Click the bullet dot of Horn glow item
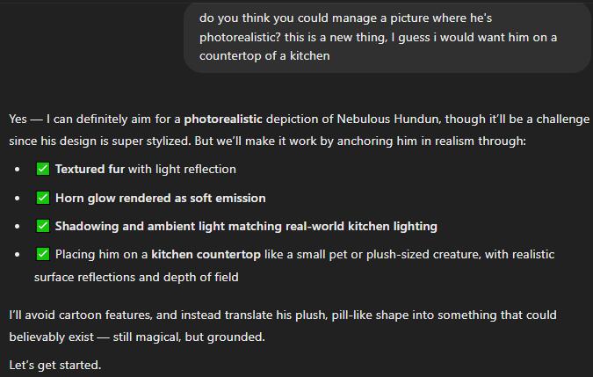The width and height of the screenshot is (593, 377). pyautogui.click(x=17, y=198)
